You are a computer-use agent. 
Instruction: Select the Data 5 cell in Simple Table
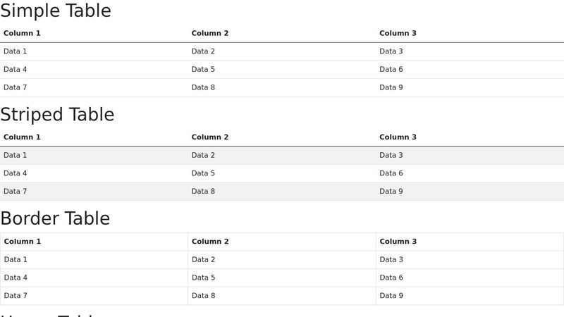pos(203,69)
